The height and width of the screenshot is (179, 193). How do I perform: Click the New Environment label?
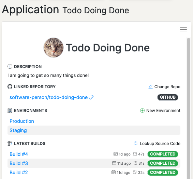tap(163, 111)
